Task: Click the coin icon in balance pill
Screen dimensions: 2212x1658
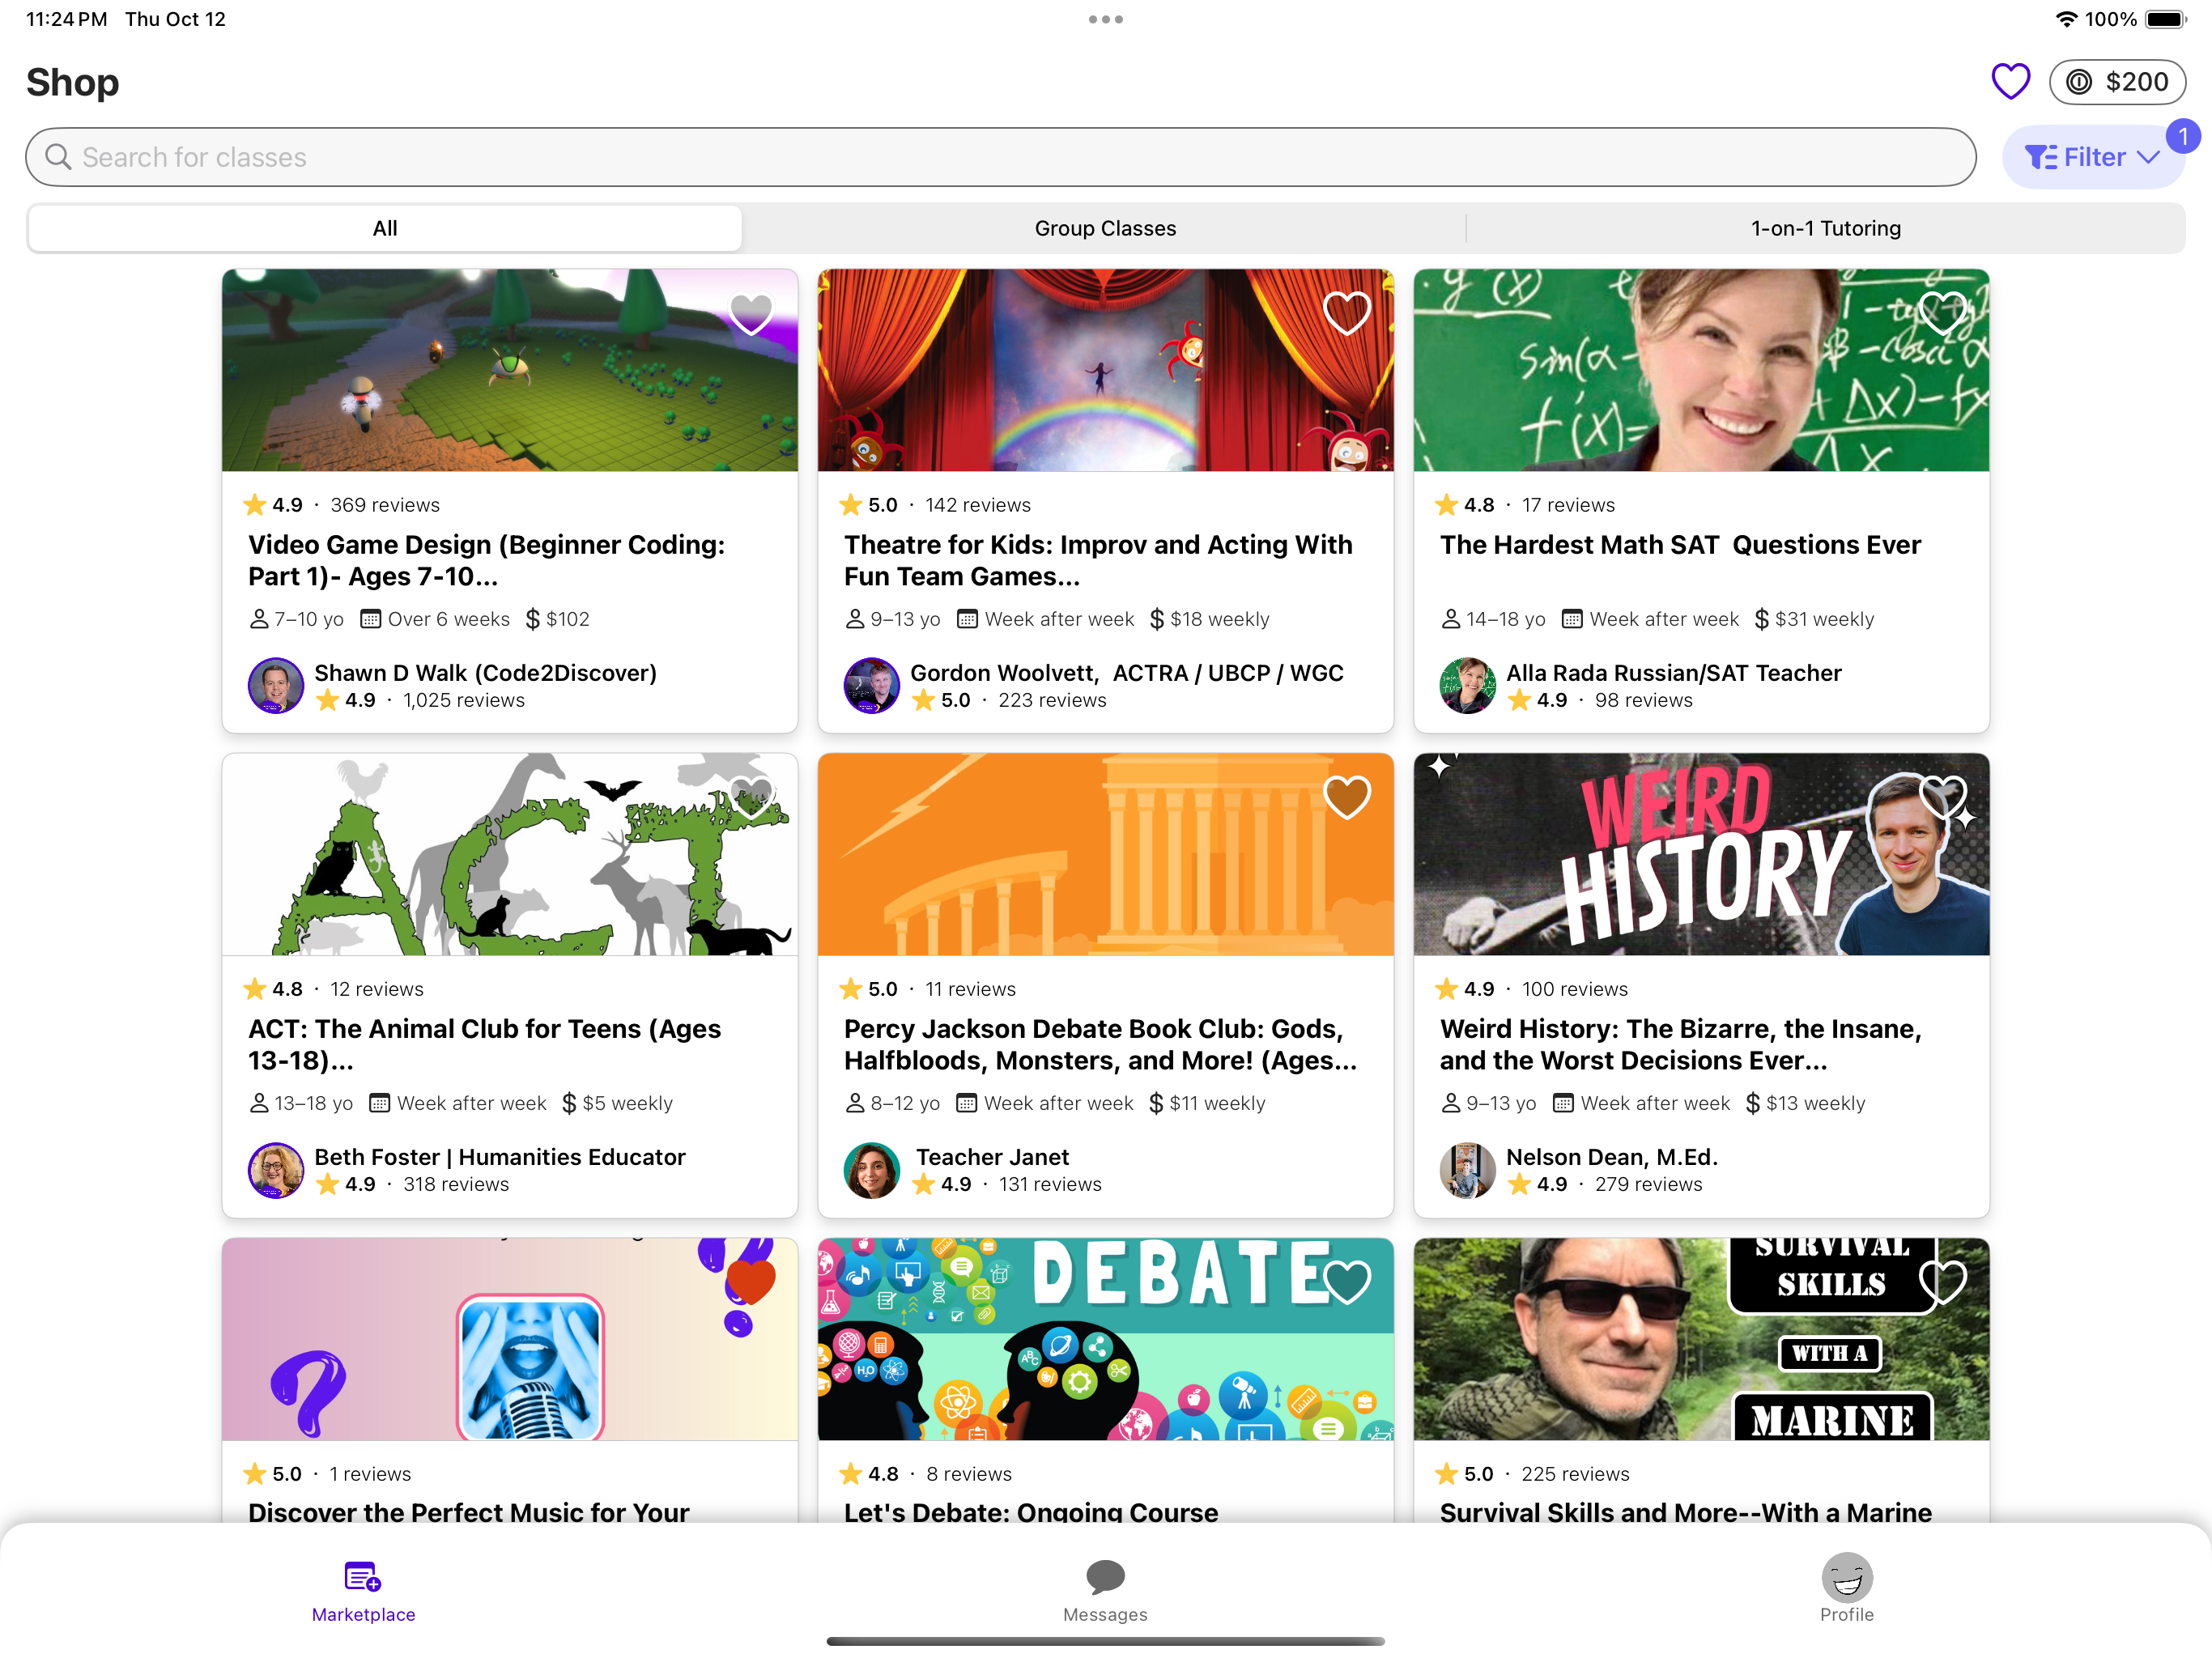Action: [x=2079, y=82]
